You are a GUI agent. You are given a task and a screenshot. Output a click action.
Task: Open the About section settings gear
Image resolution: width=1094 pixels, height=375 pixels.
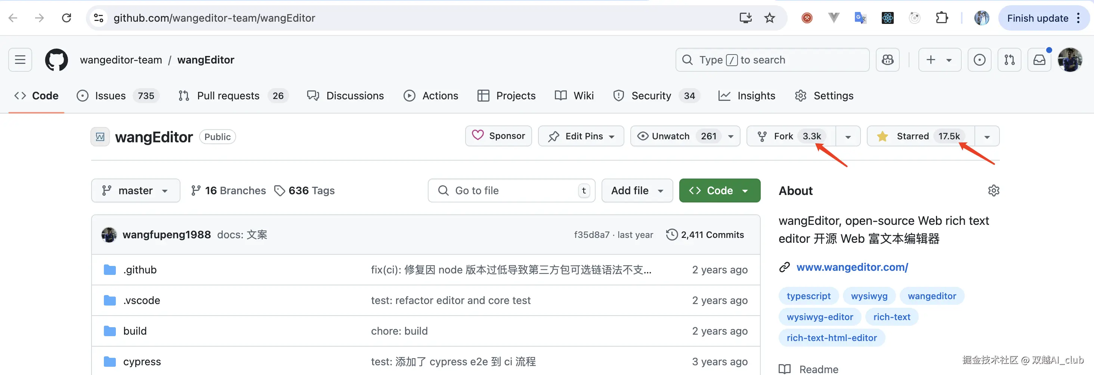pos(993,191)
